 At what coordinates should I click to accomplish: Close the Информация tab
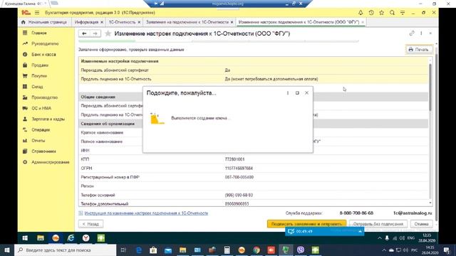pyautogui.click(x=102, y=22)
